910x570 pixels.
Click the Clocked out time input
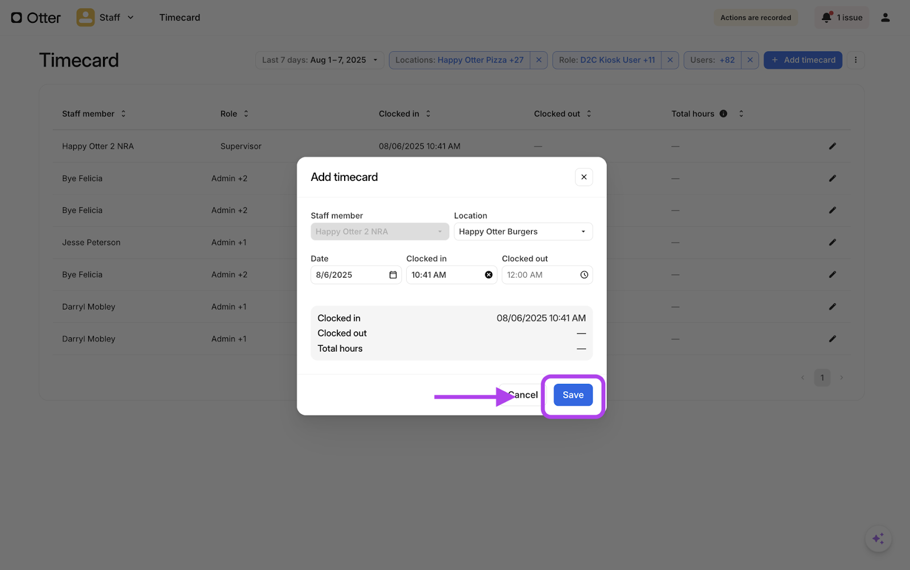(540, 275)
